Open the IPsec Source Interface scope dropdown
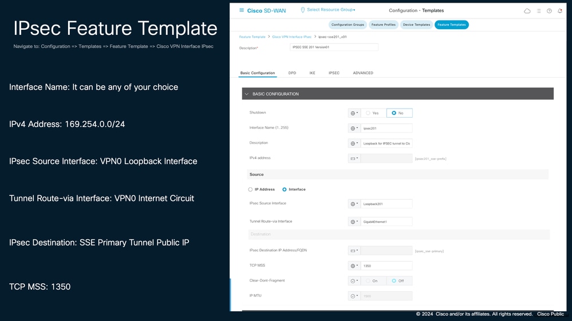The height and width of the screenshot is (321, 572). 354,204
